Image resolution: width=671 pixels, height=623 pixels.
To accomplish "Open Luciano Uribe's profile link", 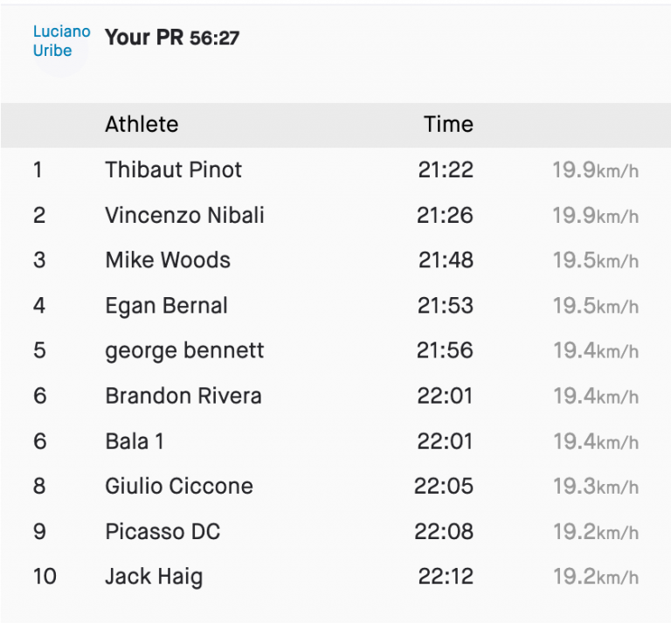I will click(61, 41).
